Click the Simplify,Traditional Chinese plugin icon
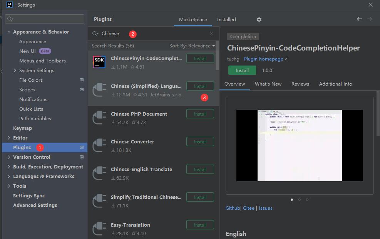Image resolution: width=380 pixels, height=239 pixels. click(x=99, y=201)
